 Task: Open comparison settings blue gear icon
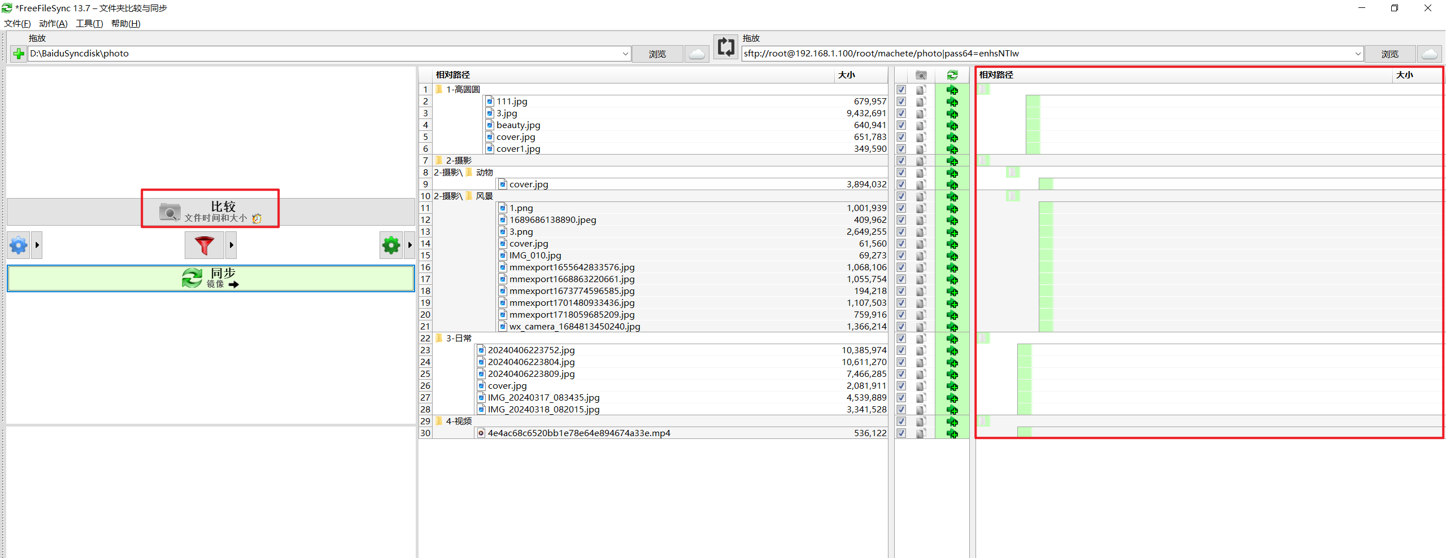coord(19,245)
